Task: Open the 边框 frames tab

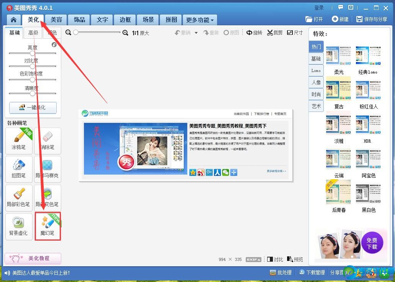Action: tap(125, 20)
